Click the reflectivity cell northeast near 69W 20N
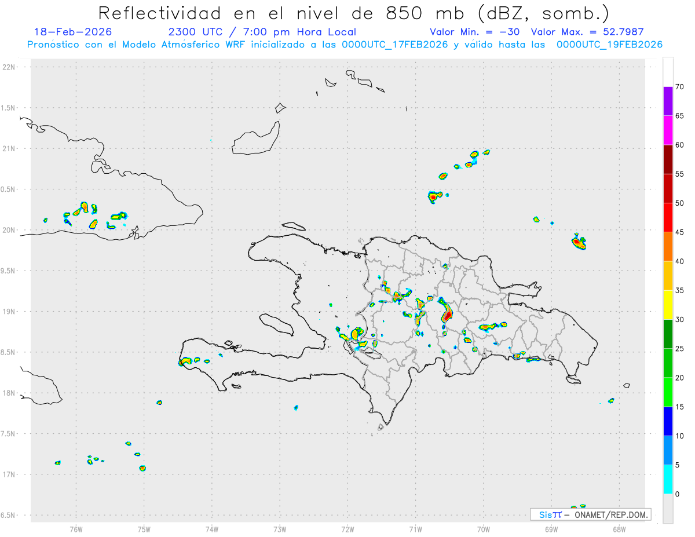This screenshot has width=695, height=537. 579,242
